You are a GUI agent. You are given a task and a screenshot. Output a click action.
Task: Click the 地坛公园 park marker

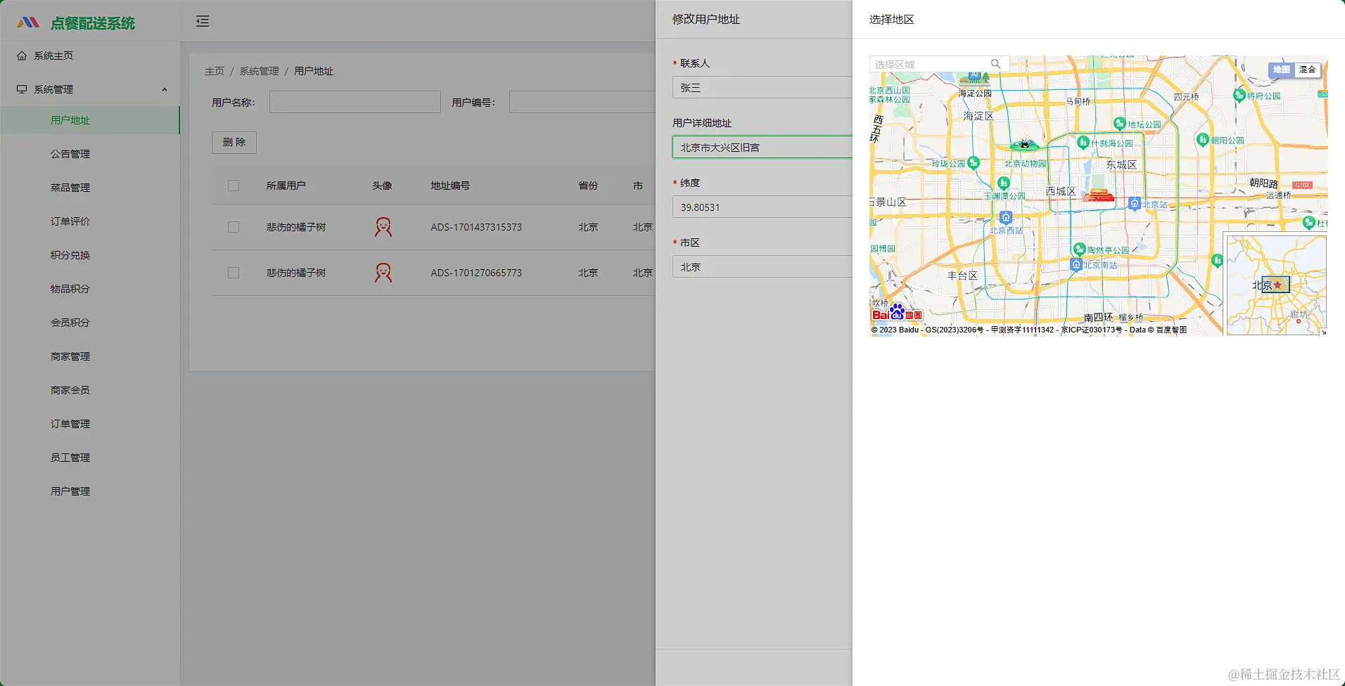[1120, 124]
